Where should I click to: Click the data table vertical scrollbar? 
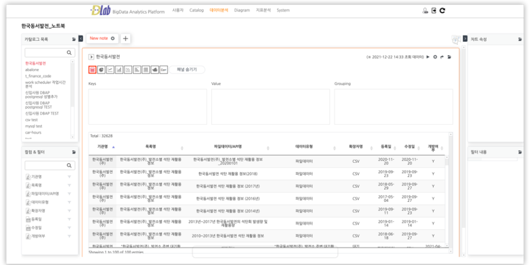pyautogui.click(x=447, y=201)
